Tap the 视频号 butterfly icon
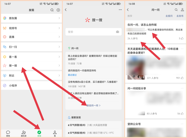 click(x=5, y=28)
